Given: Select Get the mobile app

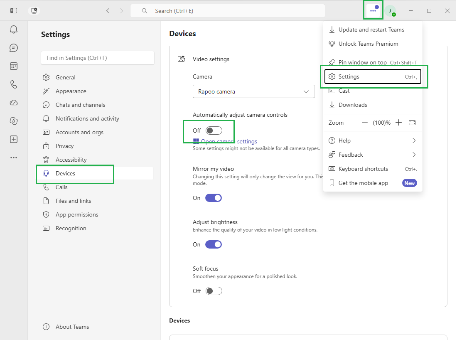Looking at the screenshot, I should coord(373,183).
